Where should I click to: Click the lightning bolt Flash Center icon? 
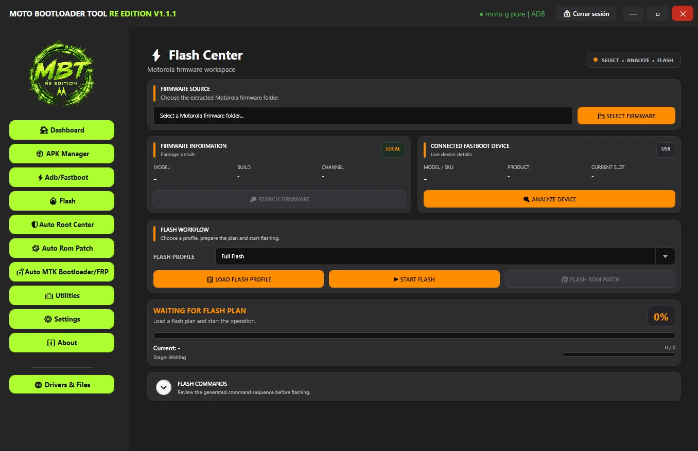(x=156, y=55)
